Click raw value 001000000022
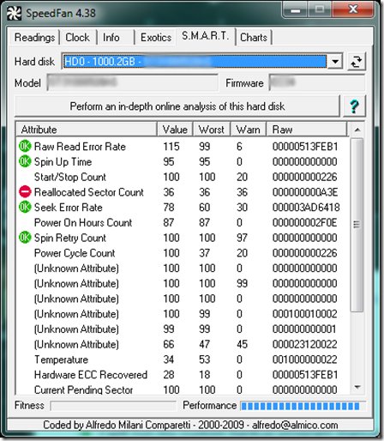 tap(305, 359)
